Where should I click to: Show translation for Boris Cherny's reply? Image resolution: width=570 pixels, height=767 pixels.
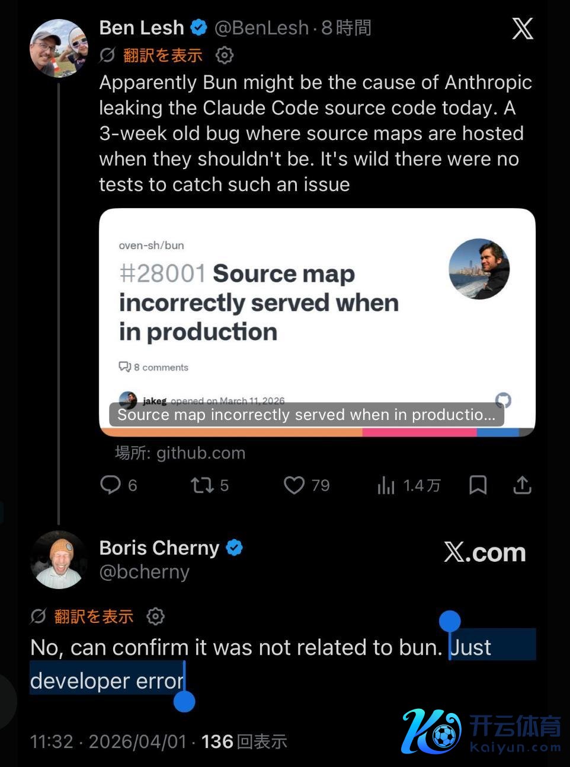(94, 616)
